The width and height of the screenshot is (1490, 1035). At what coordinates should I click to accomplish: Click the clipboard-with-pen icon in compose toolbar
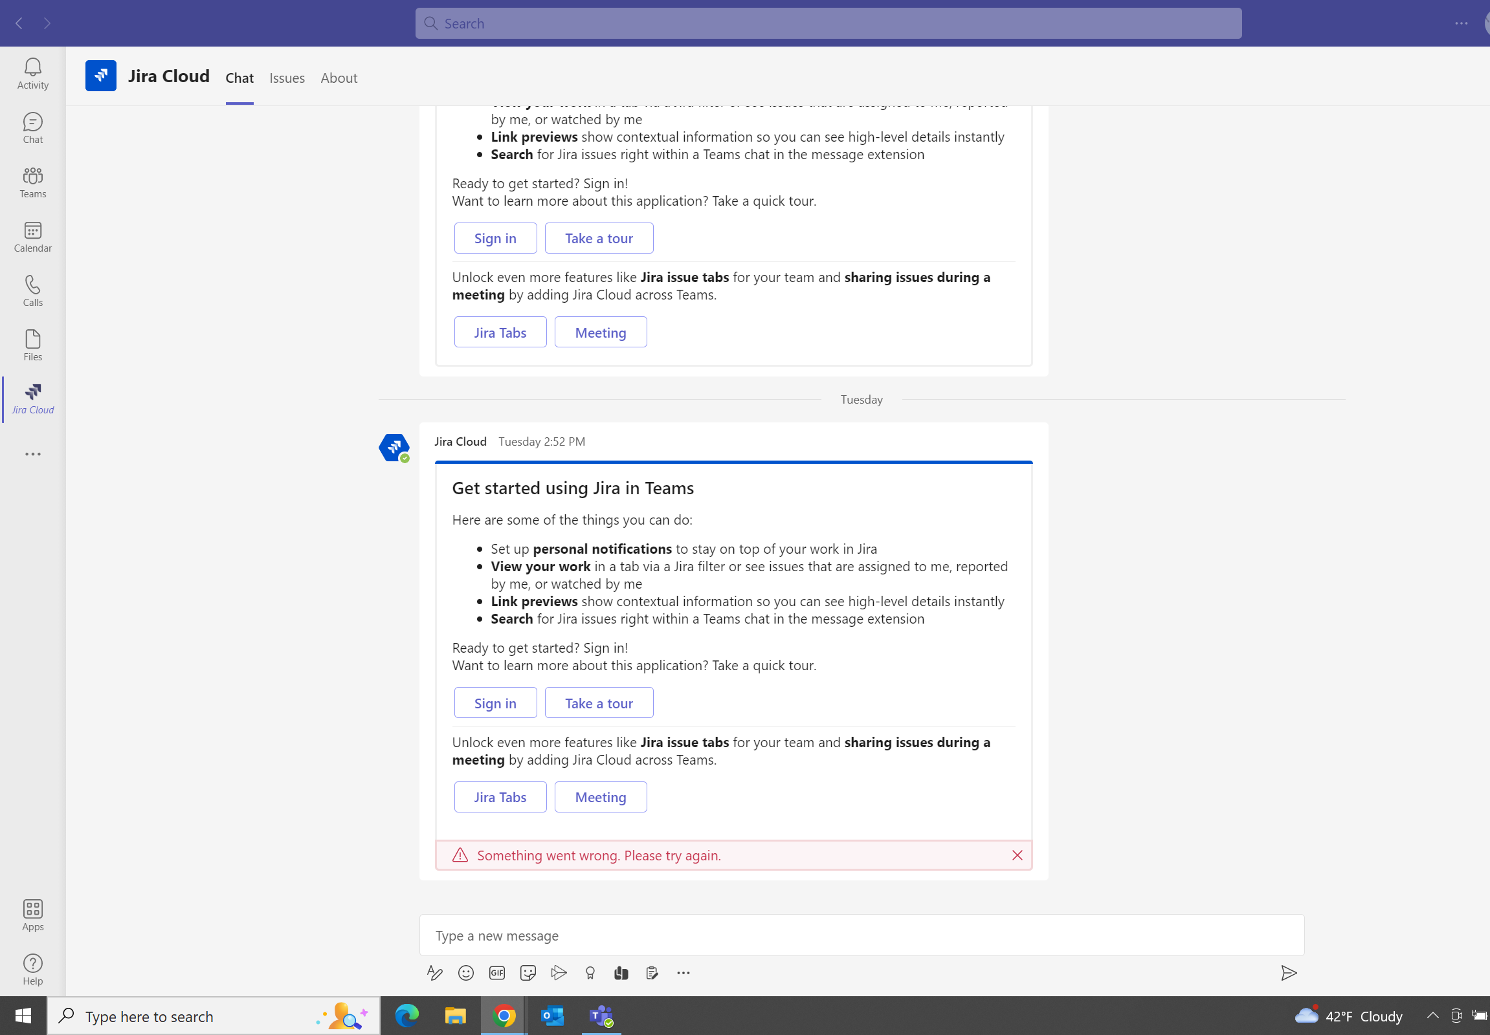pos(652,973)
